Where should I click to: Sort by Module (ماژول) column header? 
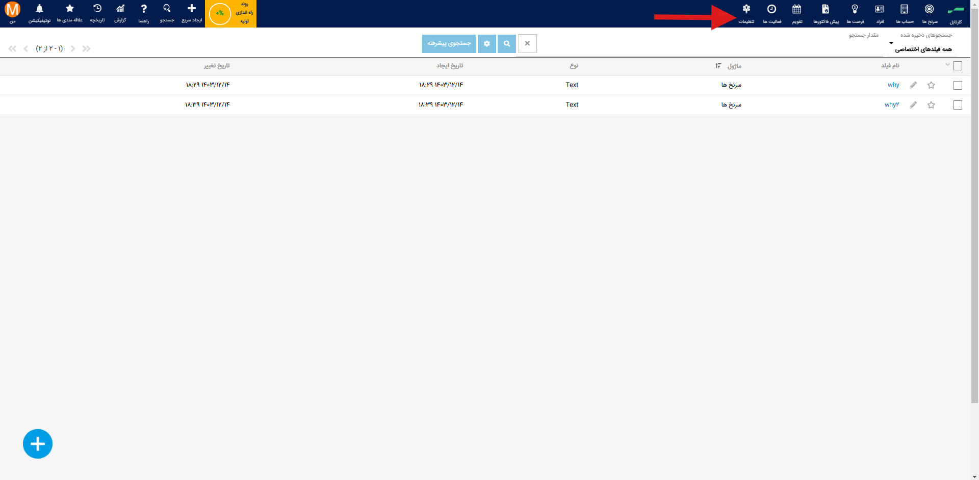coord(734,66)
